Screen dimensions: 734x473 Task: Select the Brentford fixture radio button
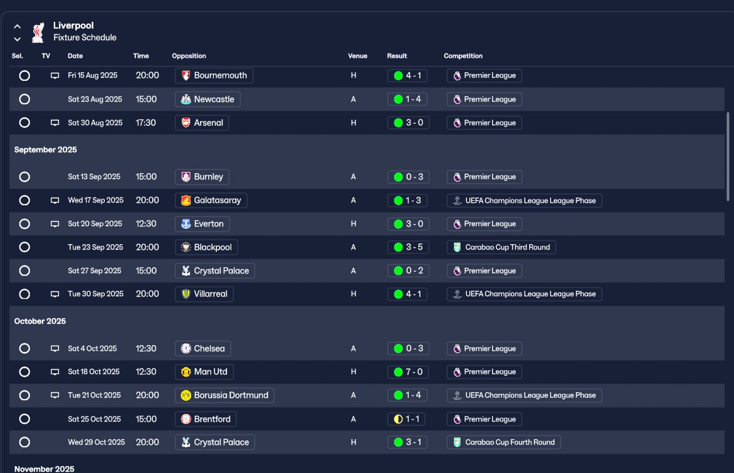pyautogui.click(x=25, y=419)
